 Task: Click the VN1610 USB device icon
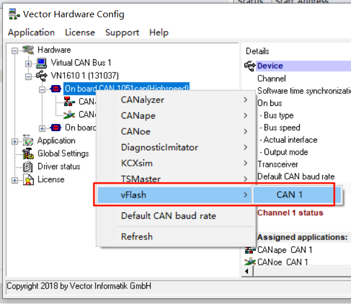click(41, 75)
